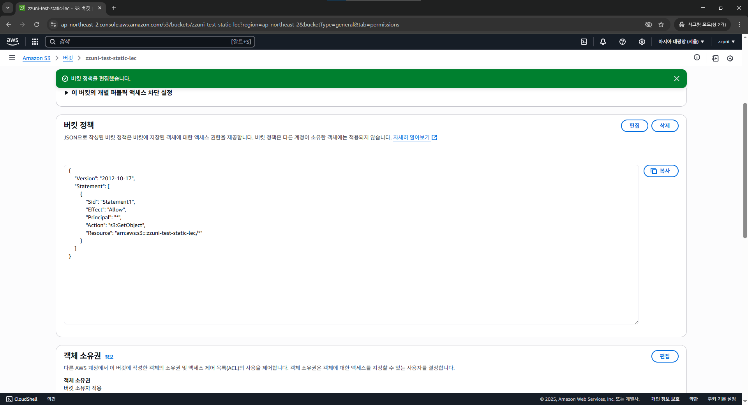This screenshot has height=405, width=748.
Task: Open the tab search dropdown arrow
Action: 7,8
